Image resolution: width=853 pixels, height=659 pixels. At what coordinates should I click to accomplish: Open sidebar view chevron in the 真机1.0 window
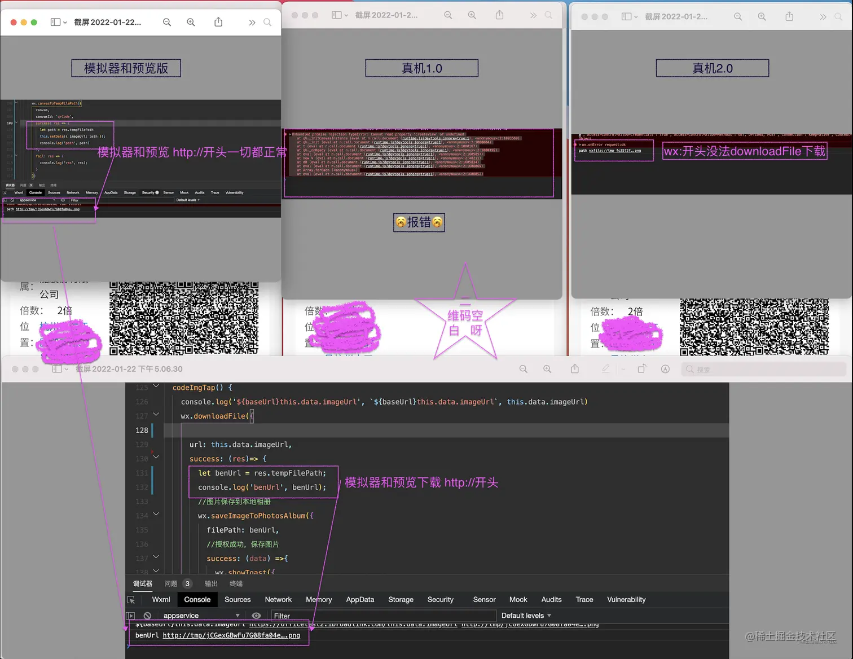346,16
